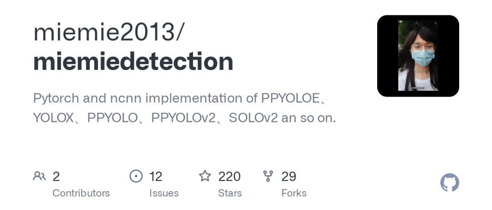Select the issue count of 12
Viewport: 492px width, 210px height.
(156, 176)
